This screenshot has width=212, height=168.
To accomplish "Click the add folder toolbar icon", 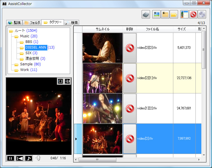I will (x=165, y=14).
